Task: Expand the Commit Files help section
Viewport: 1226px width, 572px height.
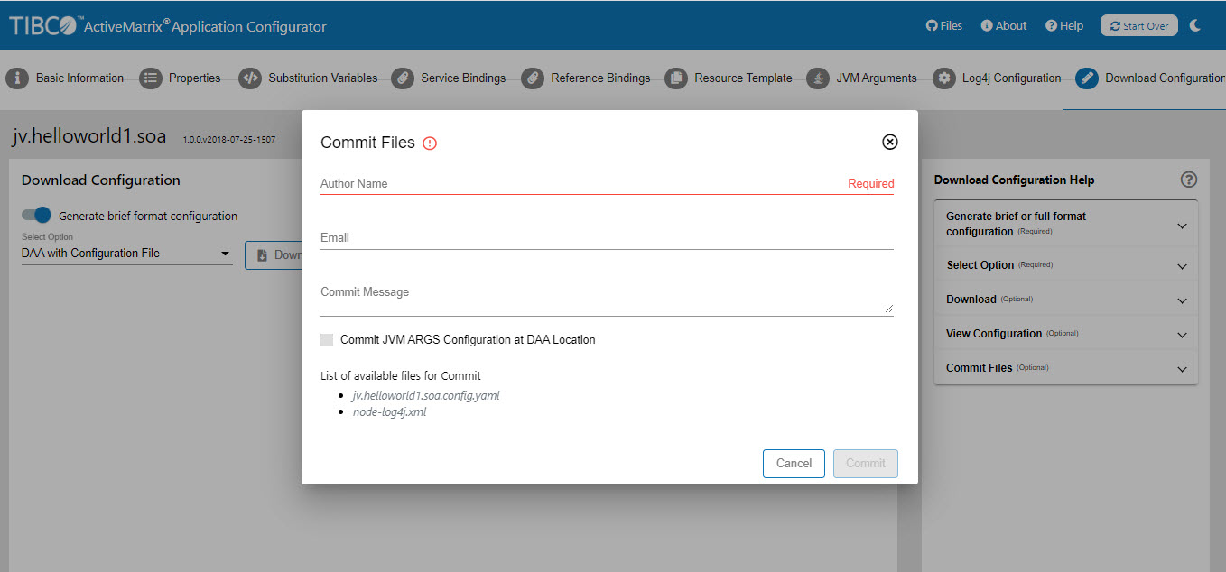Action: tap(1182, 369)
